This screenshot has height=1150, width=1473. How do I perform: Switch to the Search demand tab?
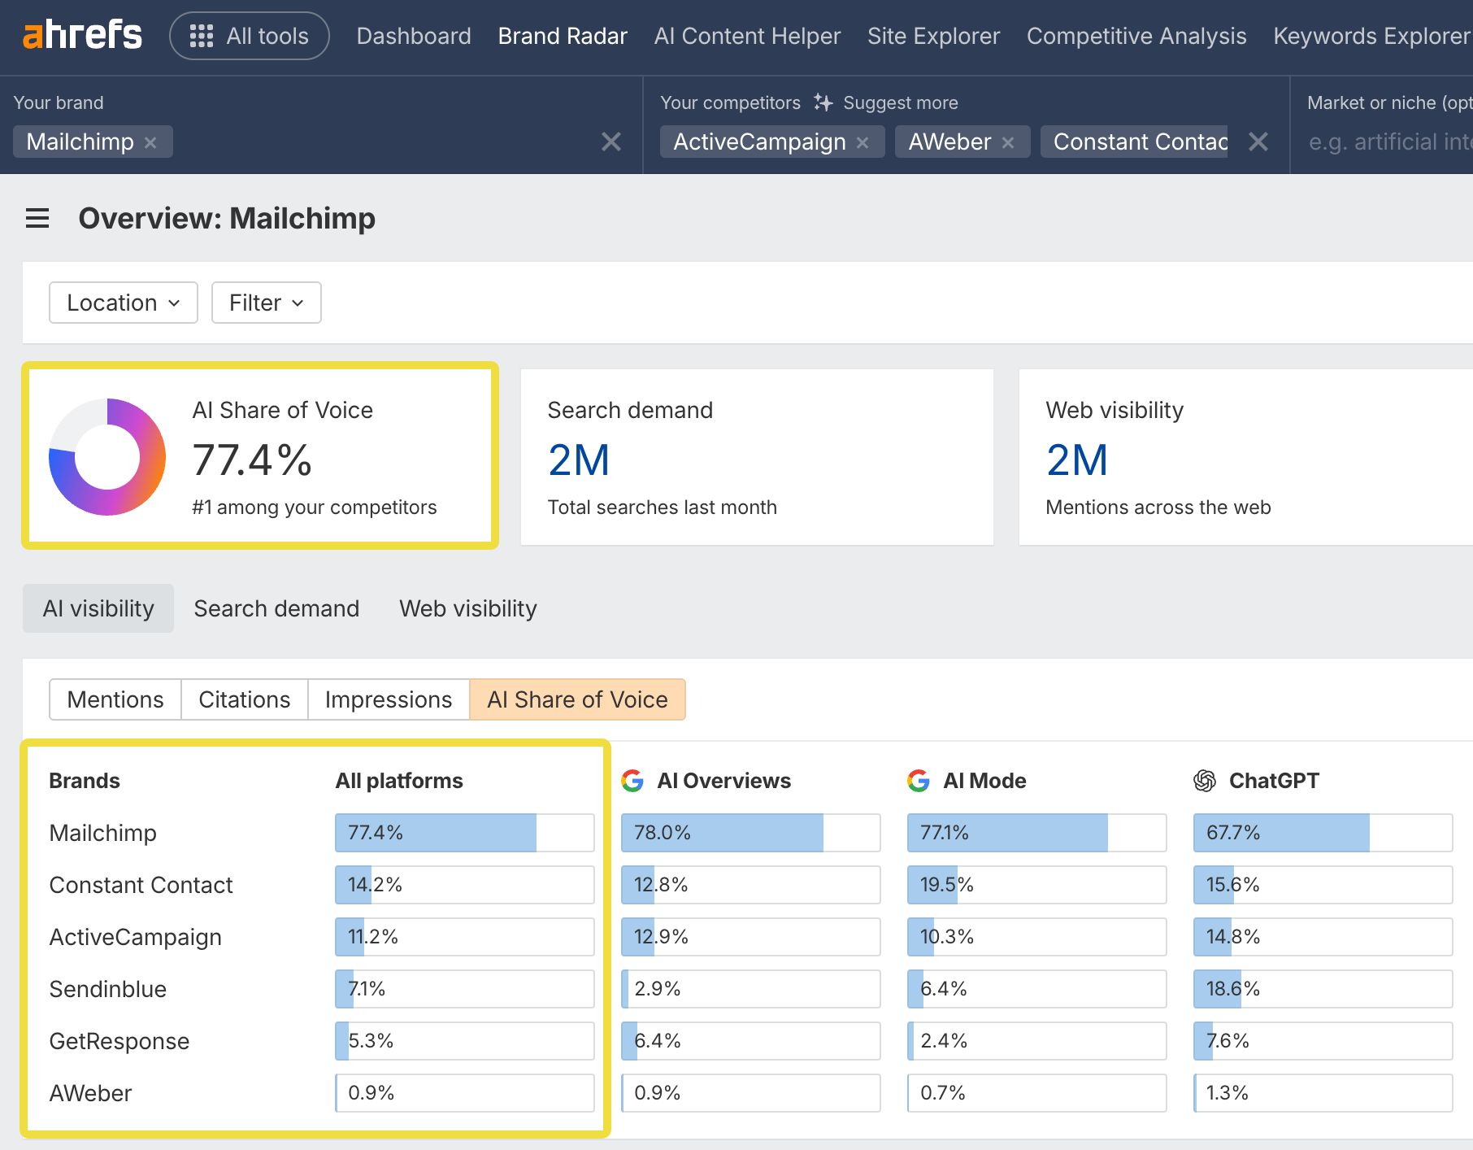(x=276, y=608)
